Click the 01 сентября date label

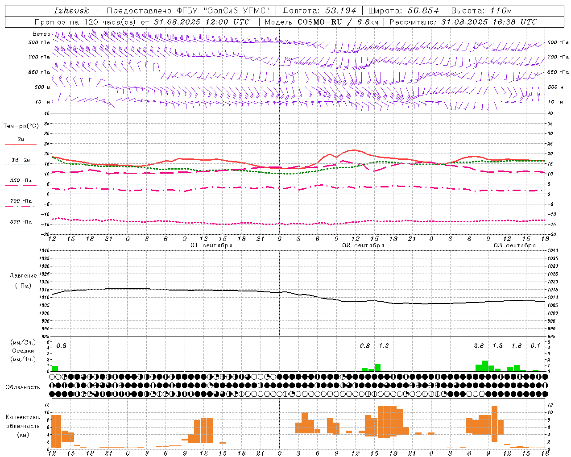coord(211,245)
